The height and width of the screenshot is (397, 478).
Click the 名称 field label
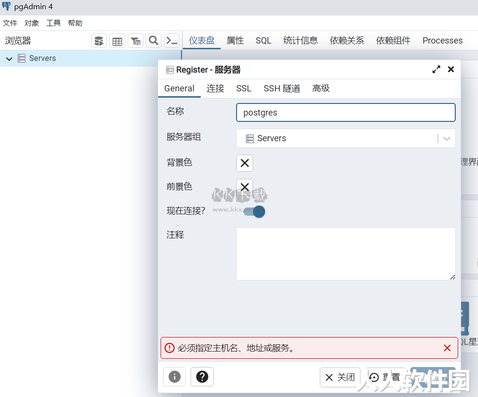coord(175,111)
